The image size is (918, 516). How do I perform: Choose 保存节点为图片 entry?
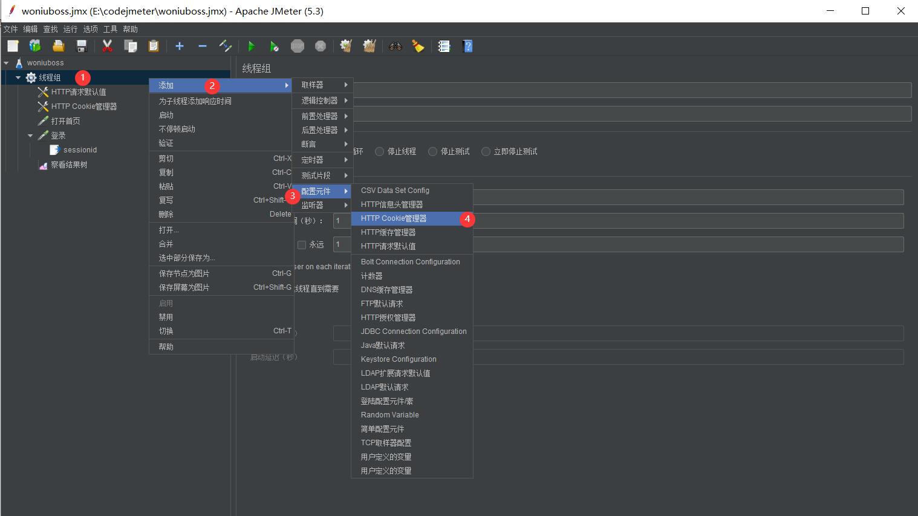tap(221, 273)
